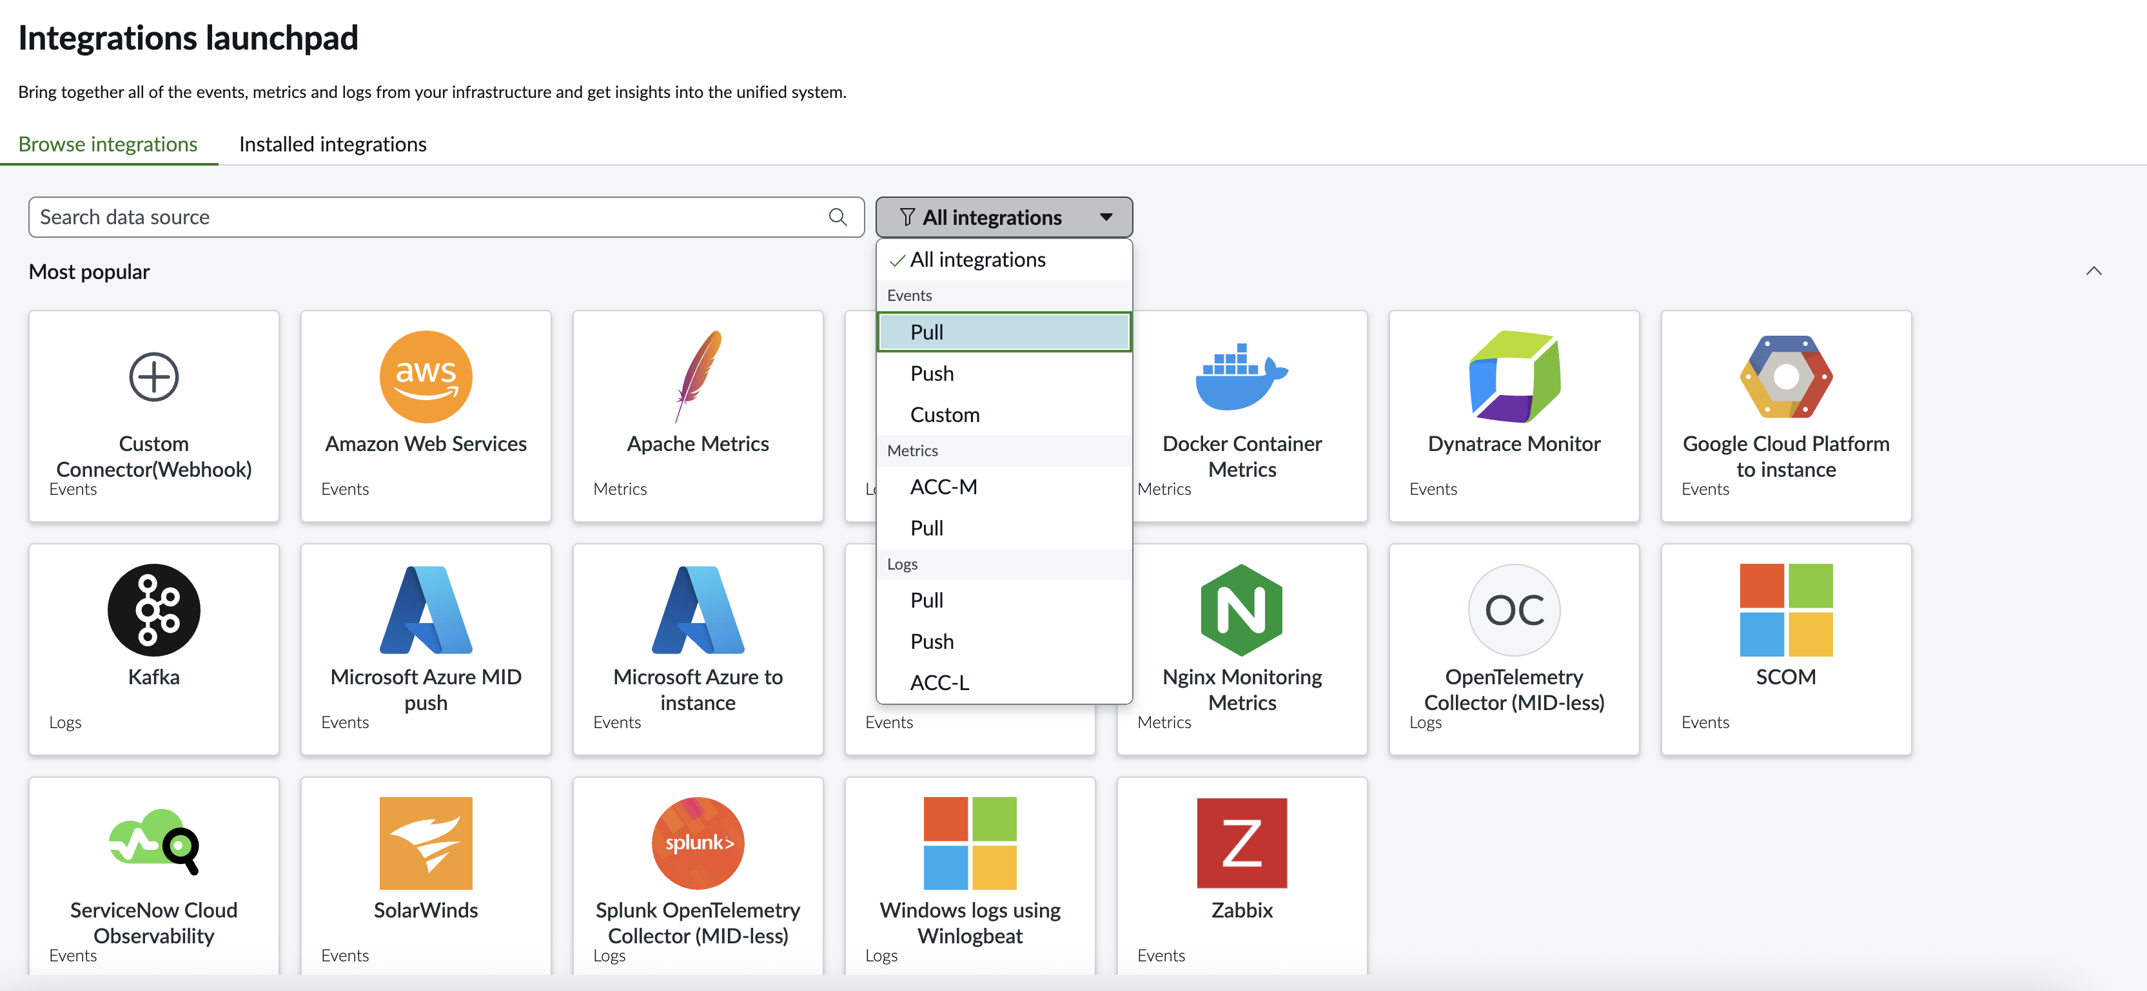
Task: Open the Docker Container Metrics title link
Action: [x=1242, y=456]
